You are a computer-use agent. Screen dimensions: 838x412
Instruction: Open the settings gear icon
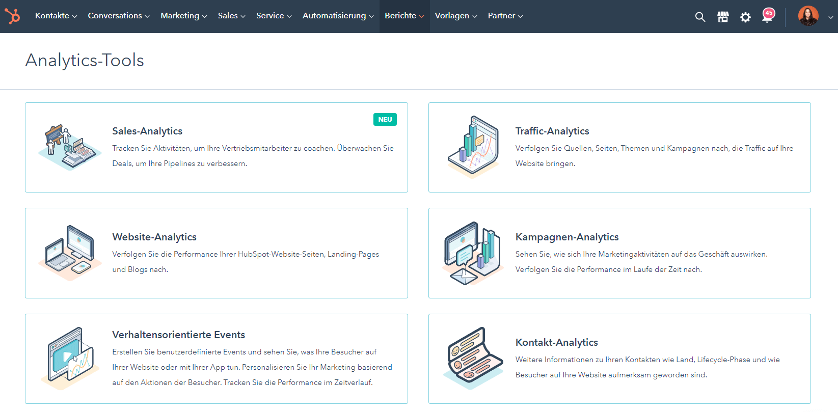(x=745, y=17)
